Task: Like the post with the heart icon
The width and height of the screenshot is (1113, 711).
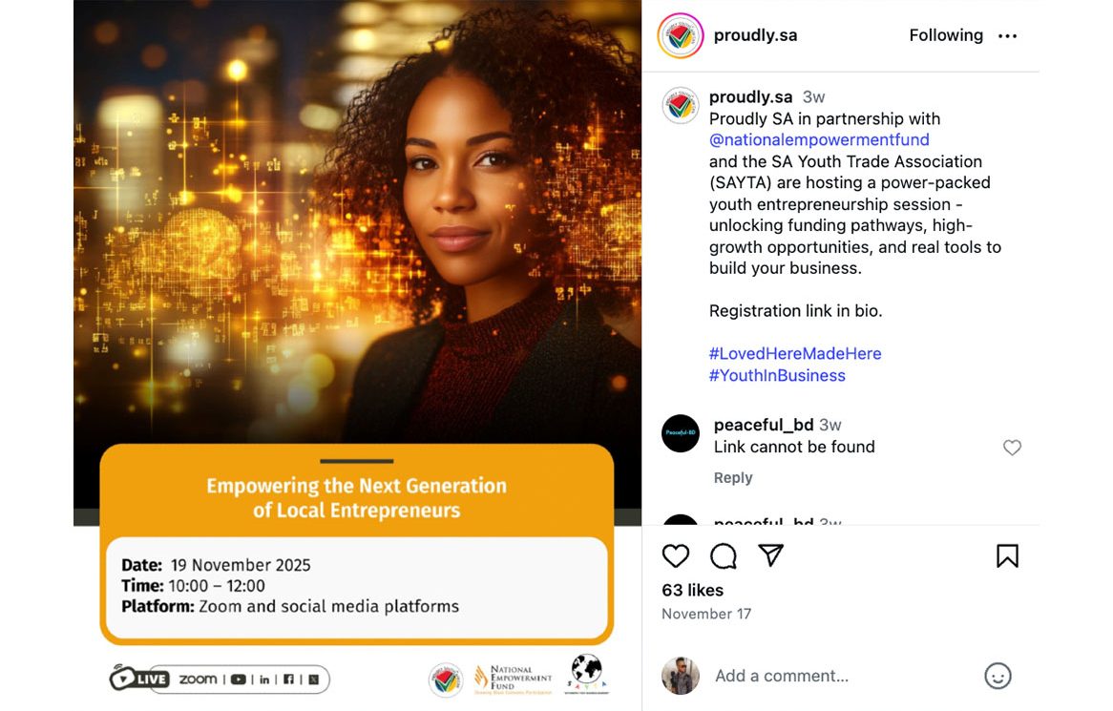Action: 675,555
